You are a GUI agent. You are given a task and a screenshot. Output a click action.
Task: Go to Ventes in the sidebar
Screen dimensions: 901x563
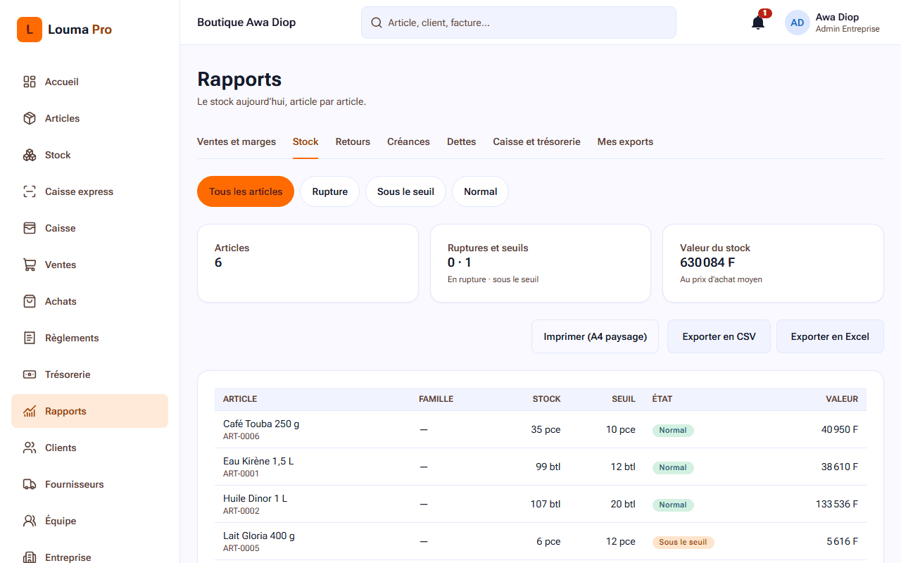click(x=89, y=265)
